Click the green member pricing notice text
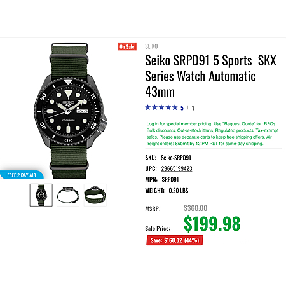This screenshot has width=286, height=286. pos(212,133)
